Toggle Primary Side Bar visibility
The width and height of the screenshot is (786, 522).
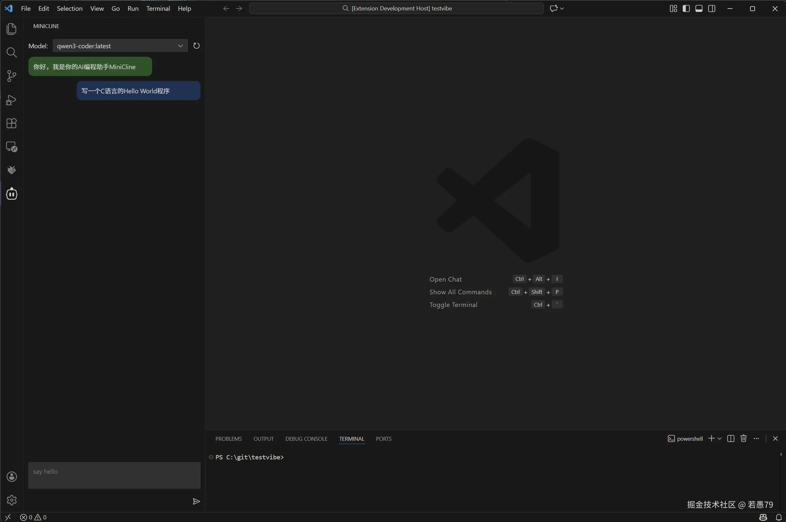tap(686, 8)
